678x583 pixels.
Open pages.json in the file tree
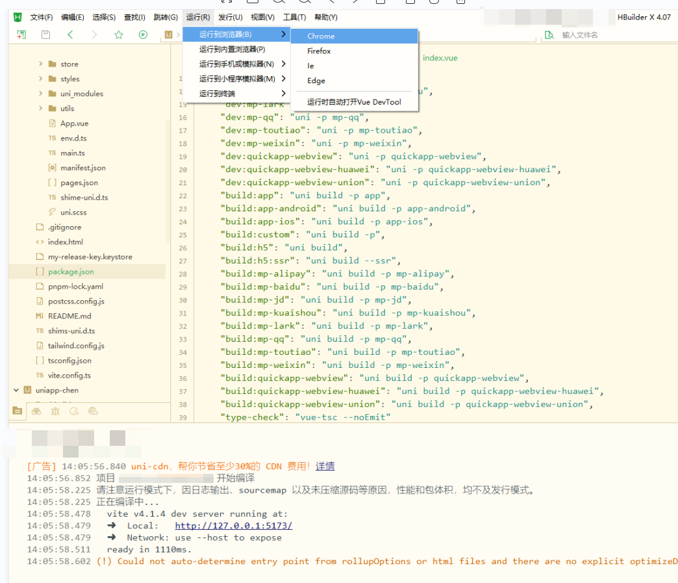pos(79,183)
